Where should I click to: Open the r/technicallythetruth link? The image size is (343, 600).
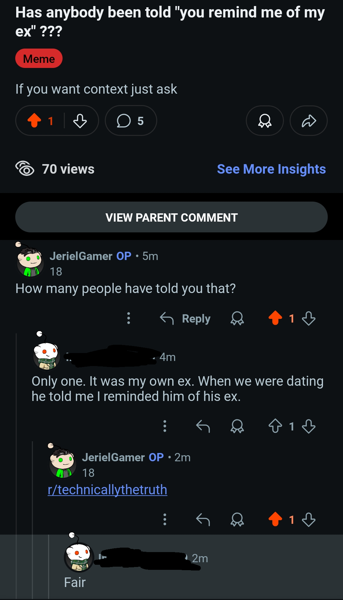click(107, 490)
